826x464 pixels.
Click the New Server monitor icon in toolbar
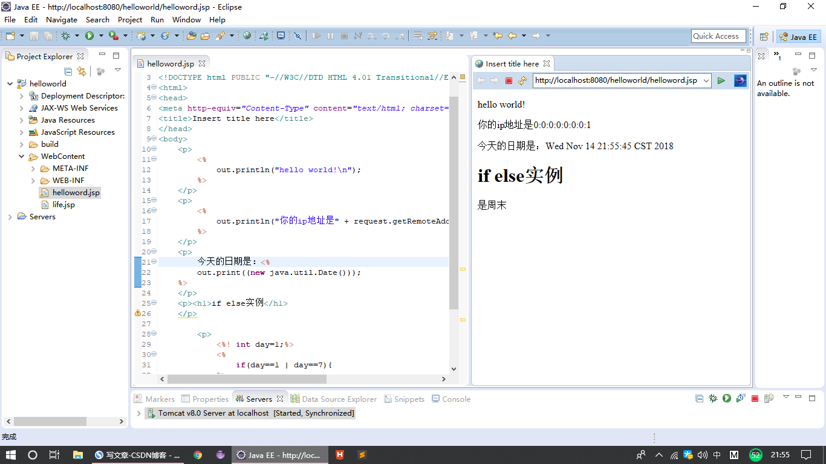[x=281, y=36]
